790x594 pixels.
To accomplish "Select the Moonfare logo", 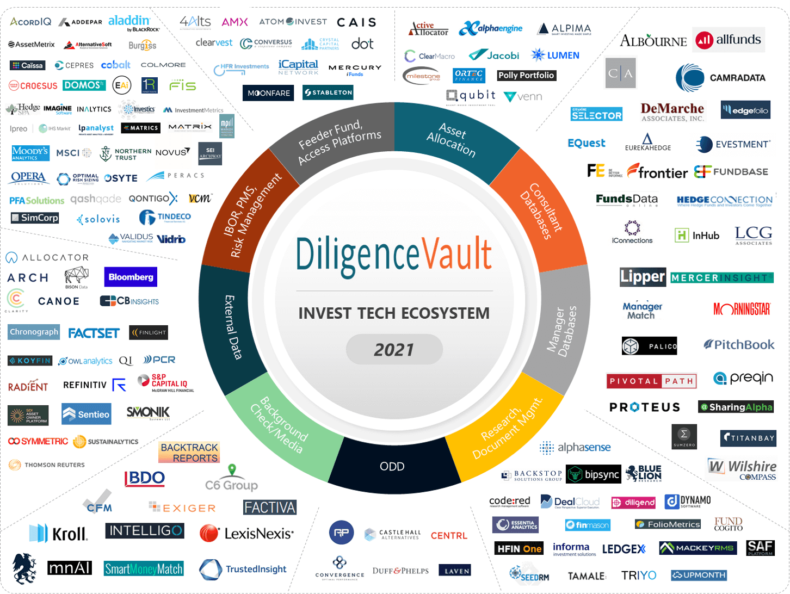I will coord(268,93).
